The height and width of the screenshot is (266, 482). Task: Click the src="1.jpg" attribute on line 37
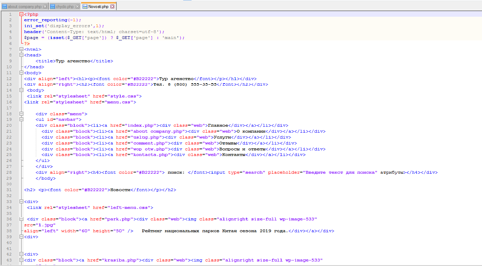40,225
